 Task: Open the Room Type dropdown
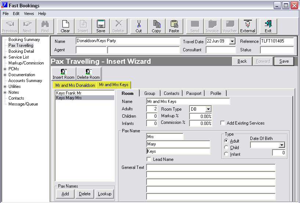[x=208, y=109]
